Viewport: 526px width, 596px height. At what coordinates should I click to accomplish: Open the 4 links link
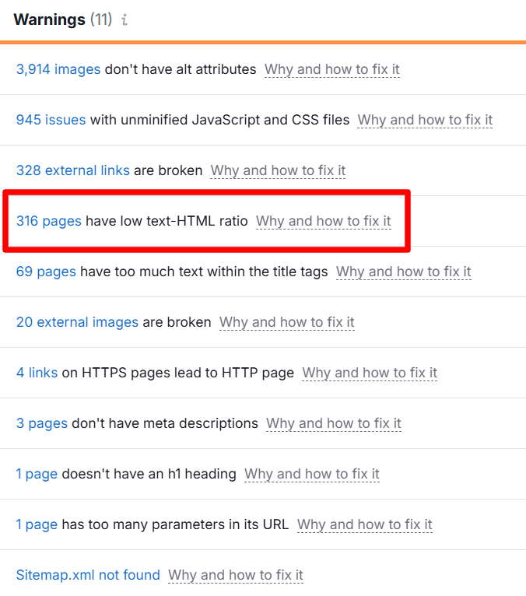(x=37, y=373)
